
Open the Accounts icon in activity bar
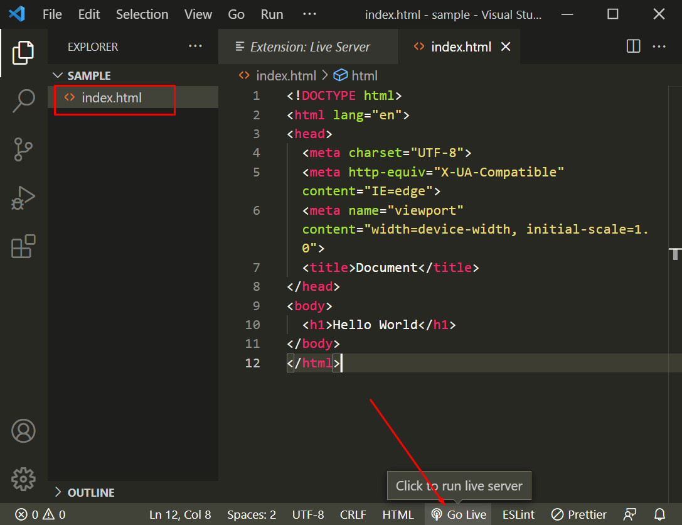pos(23,431)
